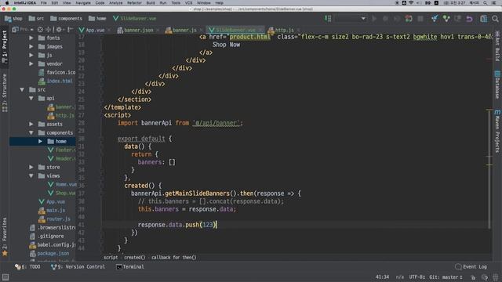Open the Refactor menu

pos(134,3)
